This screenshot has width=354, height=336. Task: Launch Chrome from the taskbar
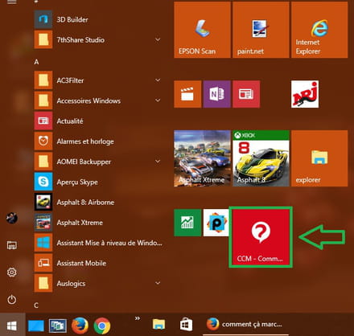(102, 326)
